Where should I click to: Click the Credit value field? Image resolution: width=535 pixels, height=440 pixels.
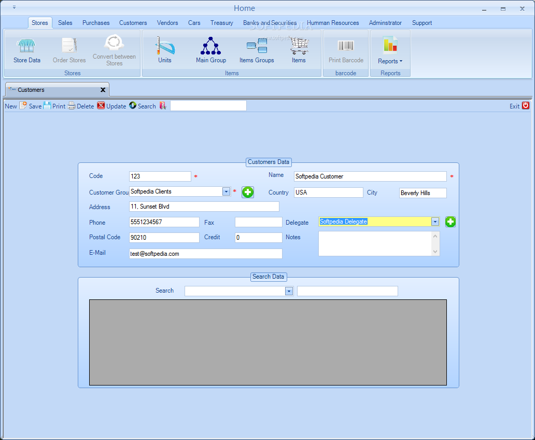(x=259, y=238)
